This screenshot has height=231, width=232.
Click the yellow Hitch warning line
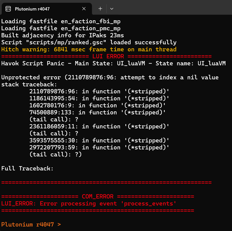tap(89, 49)
